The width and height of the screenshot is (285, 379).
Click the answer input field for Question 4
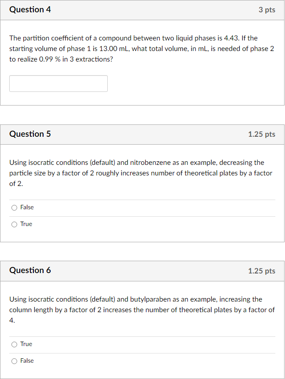click(58, 83)
